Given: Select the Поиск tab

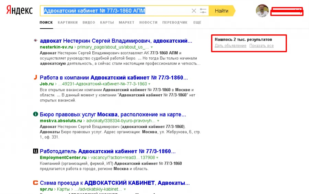Looking at the screenshot, I should point(46,22).
